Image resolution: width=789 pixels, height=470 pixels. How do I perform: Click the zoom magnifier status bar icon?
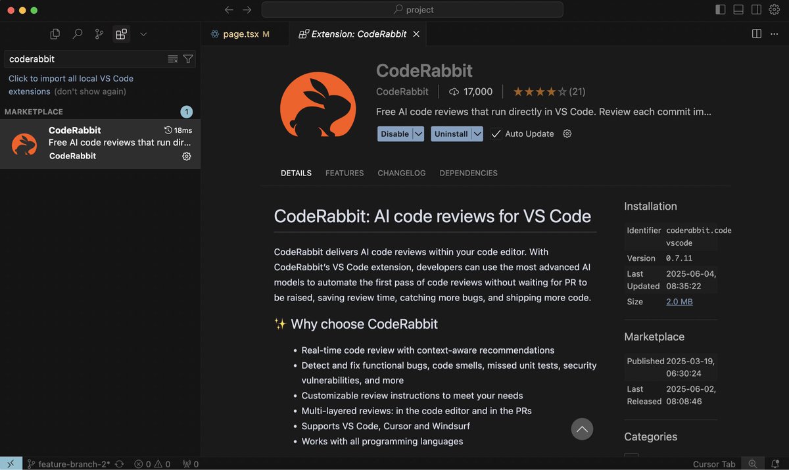click(x=753, y=464)
